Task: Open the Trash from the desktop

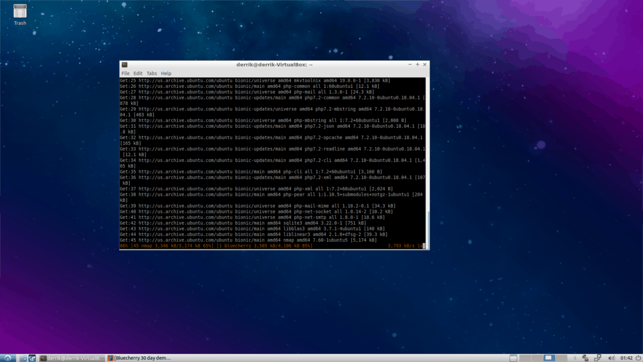Action: pos(19,14)
